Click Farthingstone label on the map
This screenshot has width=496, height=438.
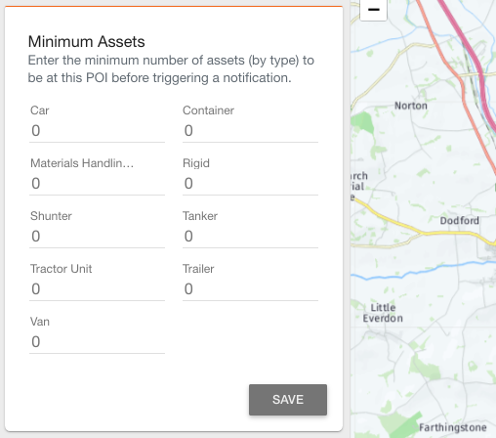click(x=452, y=427)
